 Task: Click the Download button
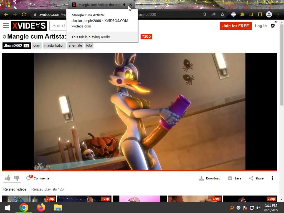tap(210, 178)
